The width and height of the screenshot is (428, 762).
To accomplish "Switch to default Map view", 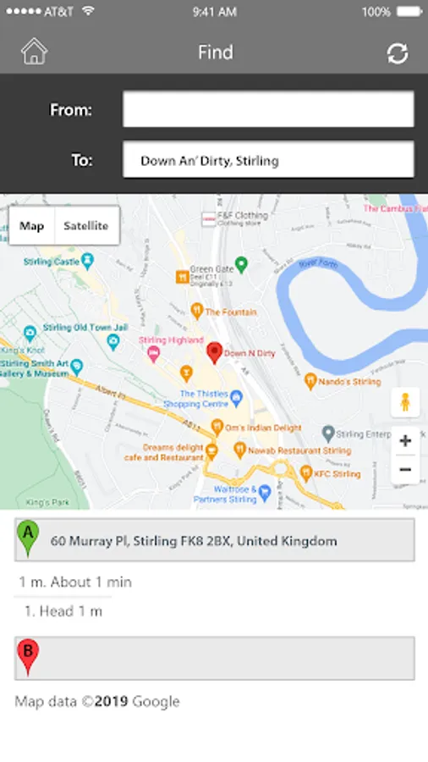I will tap(32, 226).
